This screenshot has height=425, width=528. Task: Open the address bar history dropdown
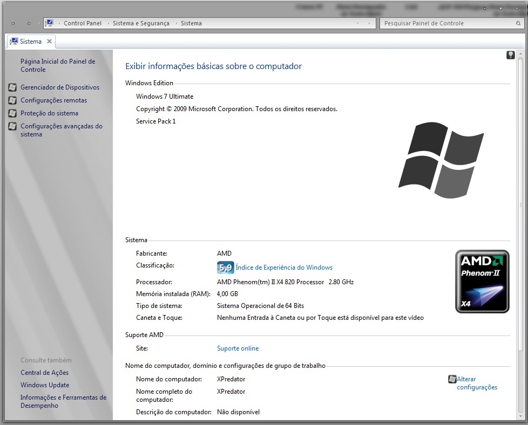[x=358, y=24]
